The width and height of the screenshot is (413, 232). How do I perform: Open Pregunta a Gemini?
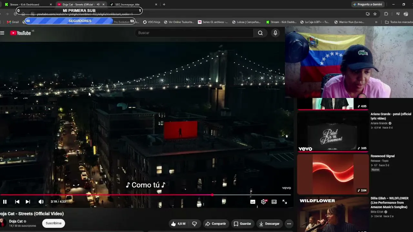pyautogui.click(x=368, y=5)
